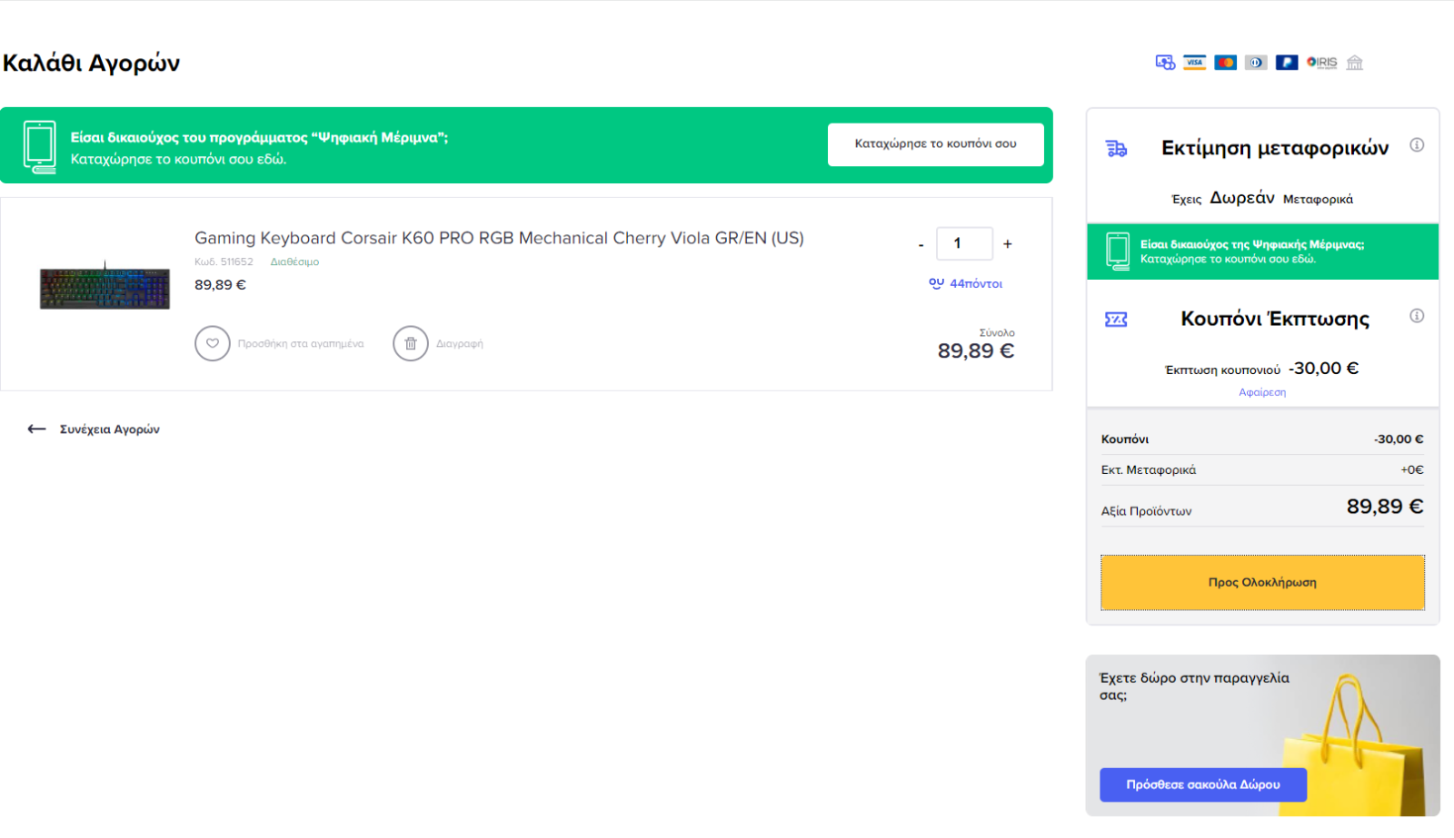The width and height of the screenshot is (1454, 838).
Task: Click Πρόσθεσε σακούλα Δώρου button
Action: click(x=1203, y=784)
